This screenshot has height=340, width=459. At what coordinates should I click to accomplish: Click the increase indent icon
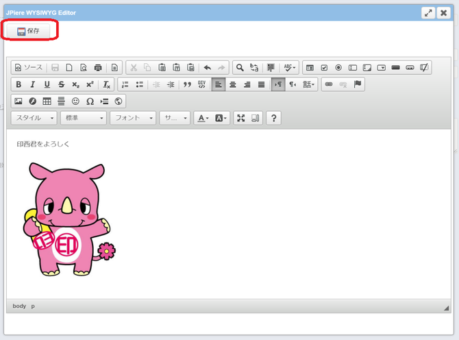pos(171,84)
